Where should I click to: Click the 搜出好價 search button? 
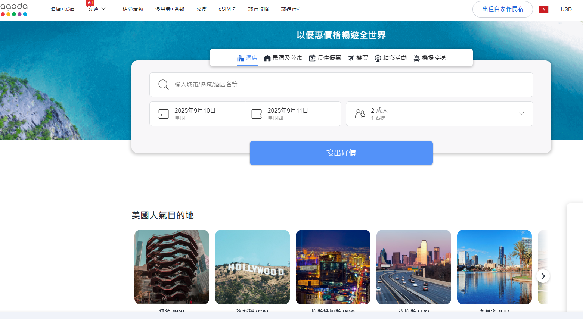click(x=341, y=153)
